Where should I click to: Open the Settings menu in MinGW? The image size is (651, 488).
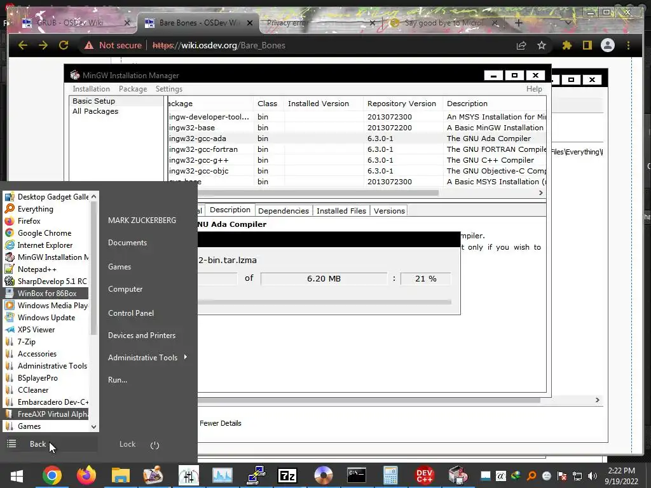coord(169,89)
